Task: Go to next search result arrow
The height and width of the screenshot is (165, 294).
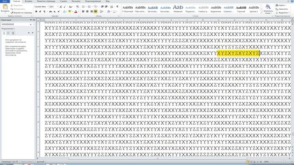Action: (33, 33)
